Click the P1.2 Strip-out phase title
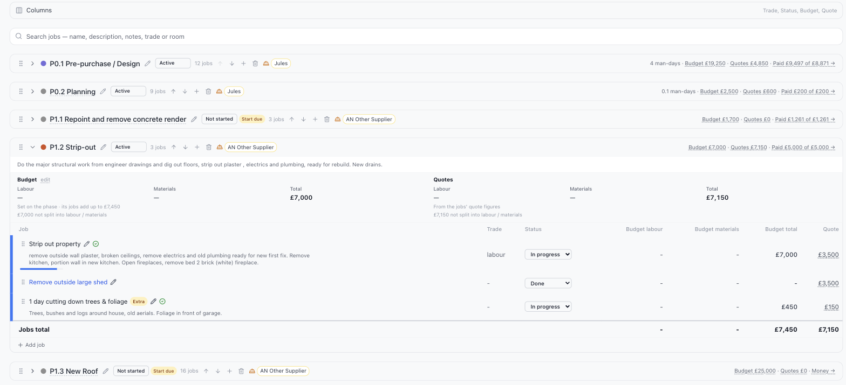Viewport: 846px width, 385px height. [x=73, y=147]
